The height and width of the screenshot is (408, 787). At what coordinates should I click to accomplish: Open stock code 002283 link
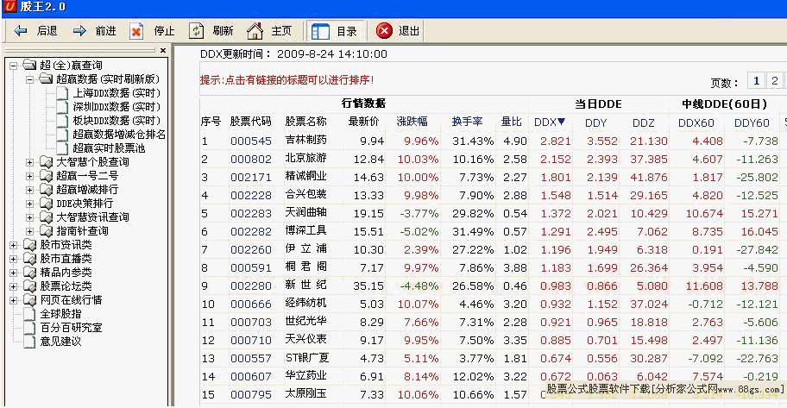click(251, 213)
